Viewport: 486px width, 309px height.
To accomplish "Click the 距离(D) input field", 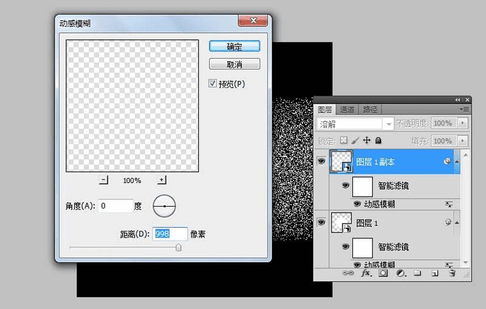I will coord(170,234).
